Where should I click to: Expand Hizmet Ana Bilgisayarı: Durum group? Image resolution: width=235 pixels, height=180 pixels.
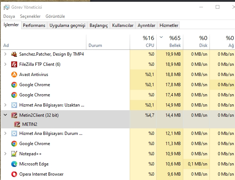5,133
